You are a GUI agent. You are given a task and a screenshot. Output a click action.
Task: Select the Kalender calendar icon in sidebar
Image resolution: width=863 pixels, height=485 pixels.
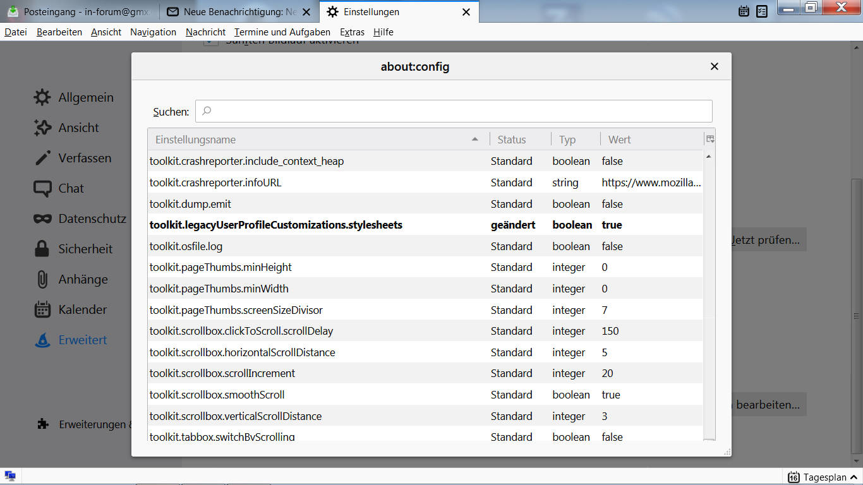42,309
